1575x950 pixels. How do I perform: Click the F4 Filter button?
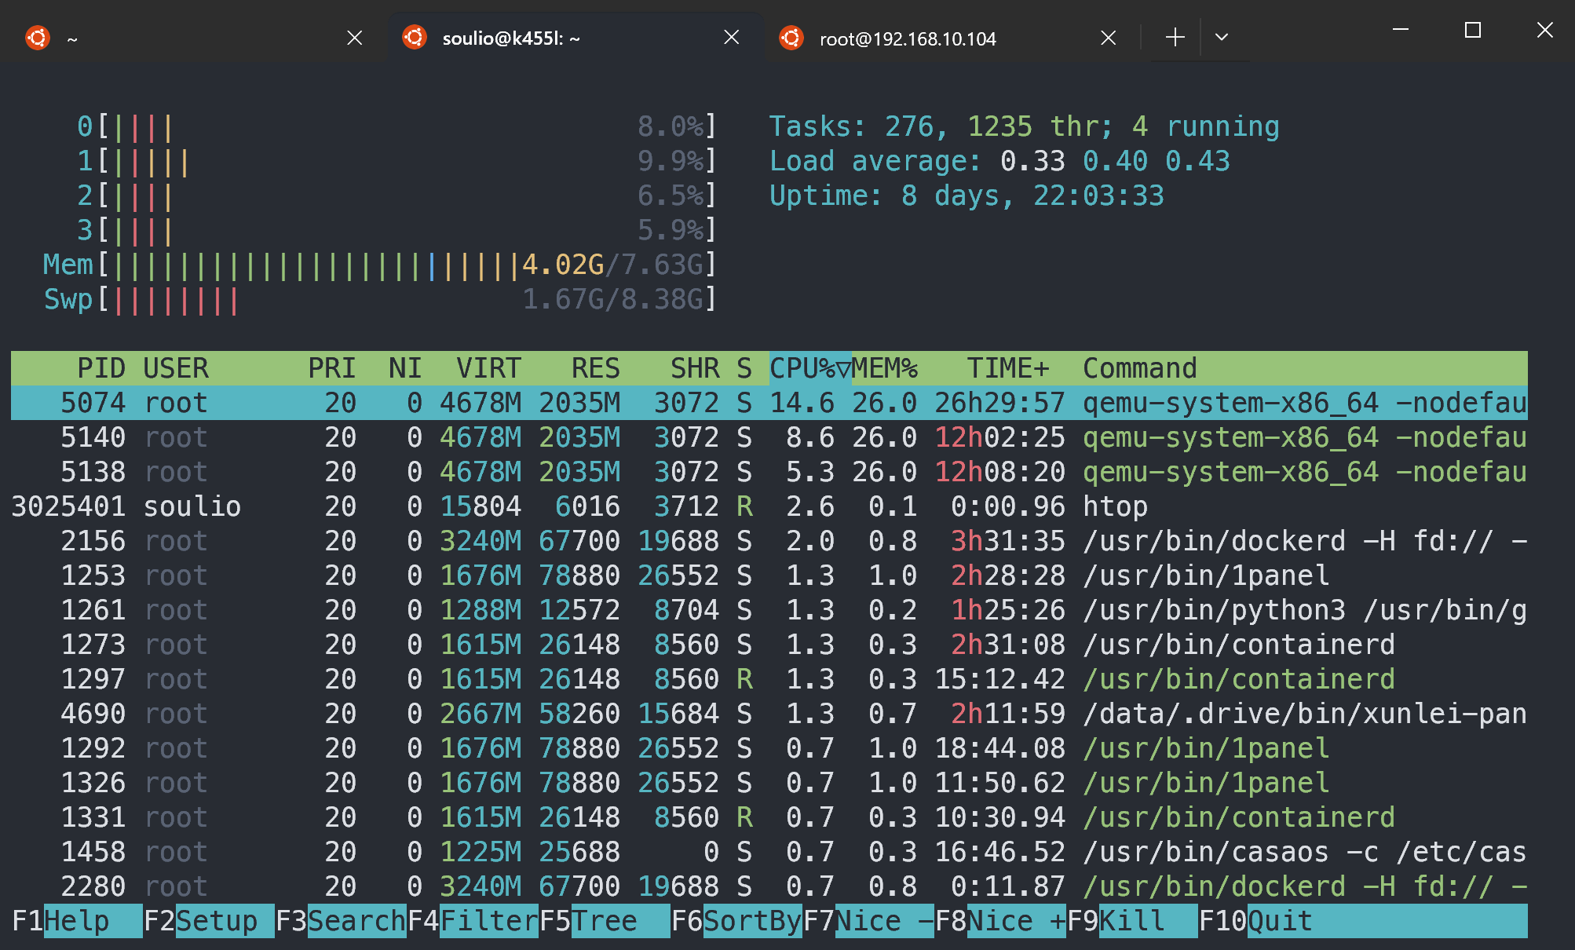click(488, 921)
